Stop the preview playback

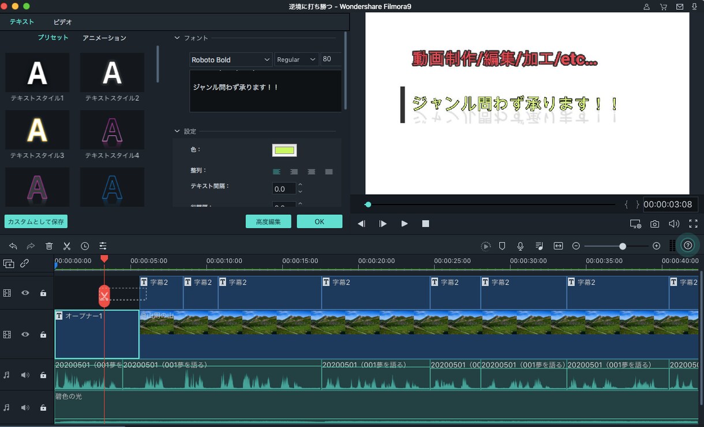click(x=425, y=224)
